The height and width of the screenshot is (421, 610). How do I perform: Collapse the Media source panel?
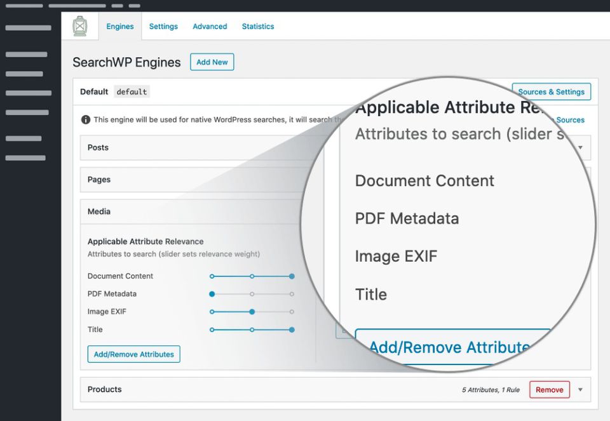click(99, 211)
